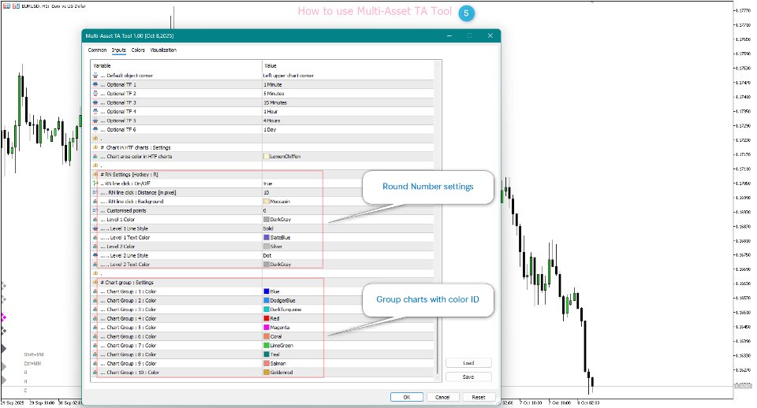Screen dimensions: 757x408
Task: Pick the Moccasin background color swatch
Action: pyautogui.click(x=267, y=202)
